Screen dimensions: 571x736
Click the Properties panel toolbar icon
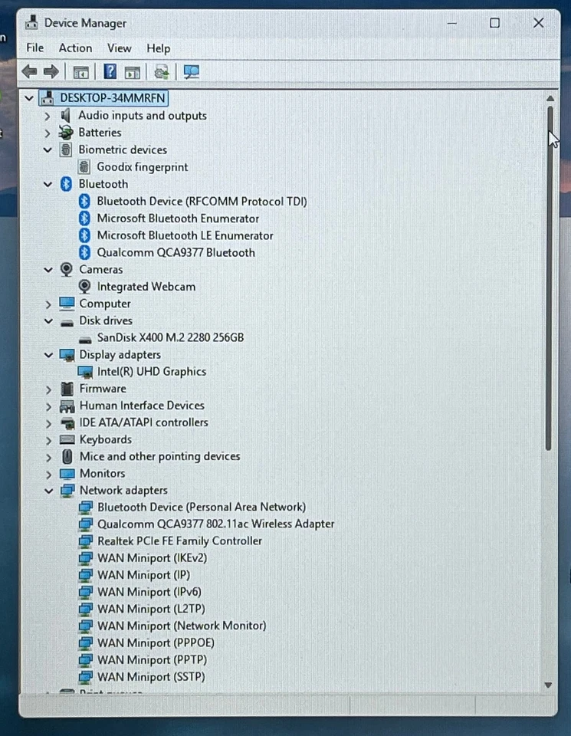[133, 72]
